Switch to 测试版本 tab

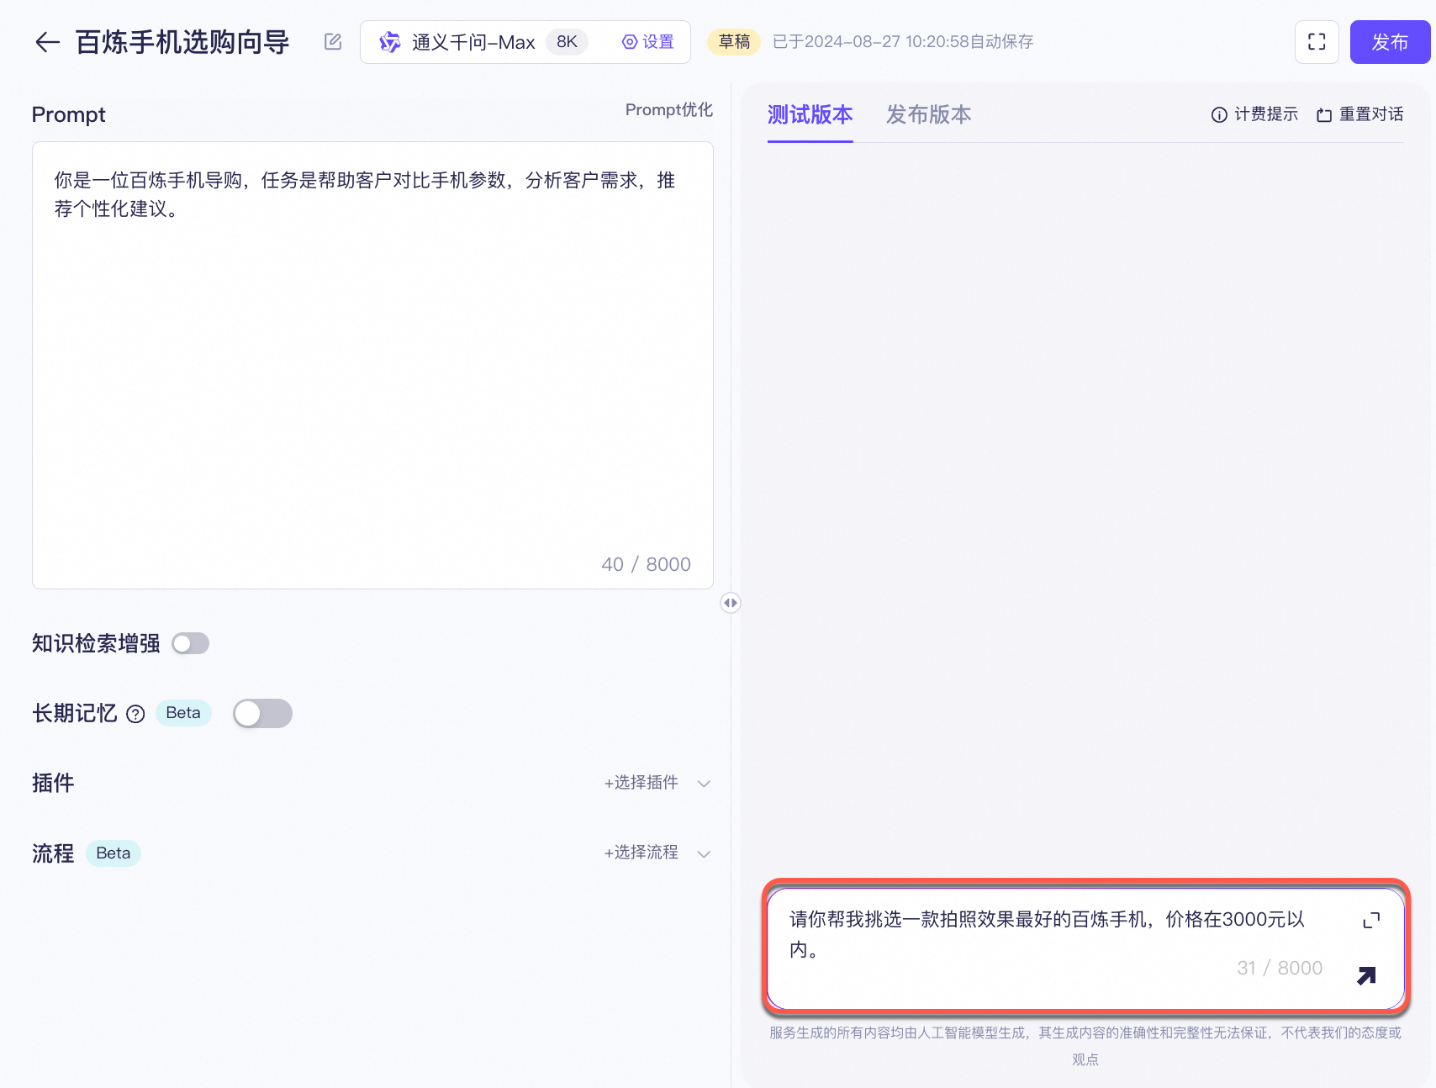[x=810, y=114]
